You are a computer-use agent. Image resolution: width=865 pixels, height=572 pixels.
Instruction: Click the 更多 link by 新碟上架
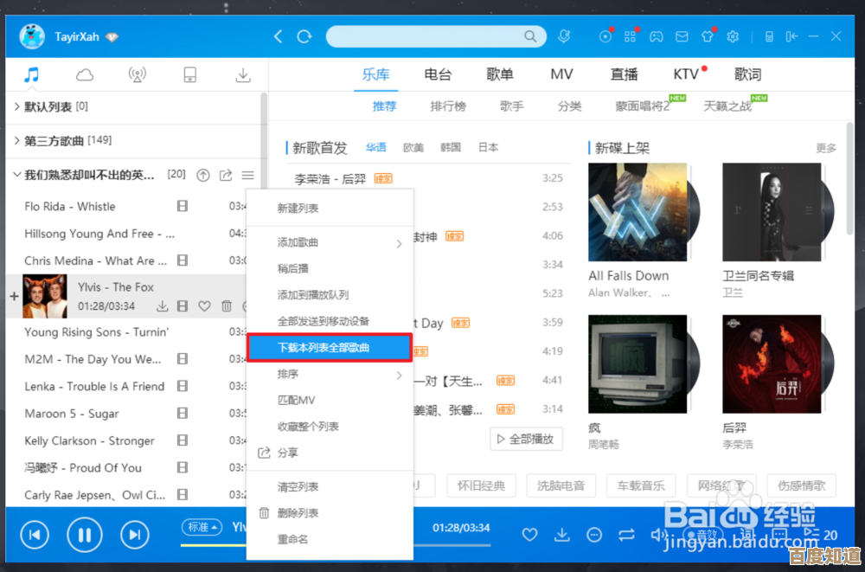(x=826, y=148)
